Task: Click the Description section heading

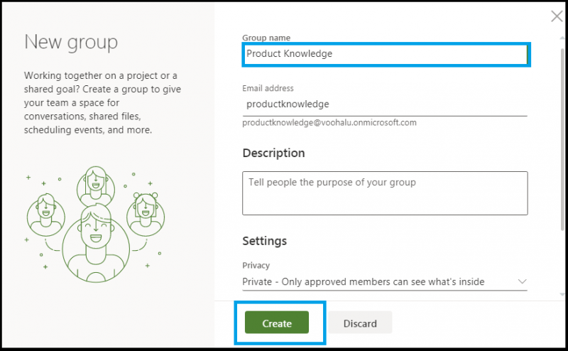Action: (273, 153)
